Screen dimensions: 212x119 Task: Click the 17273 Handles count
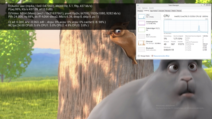coord(181,44)
